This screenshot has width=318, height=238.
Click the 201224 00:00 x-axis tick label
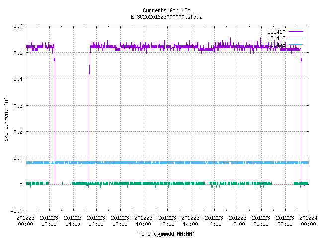[x=308, y=221]
